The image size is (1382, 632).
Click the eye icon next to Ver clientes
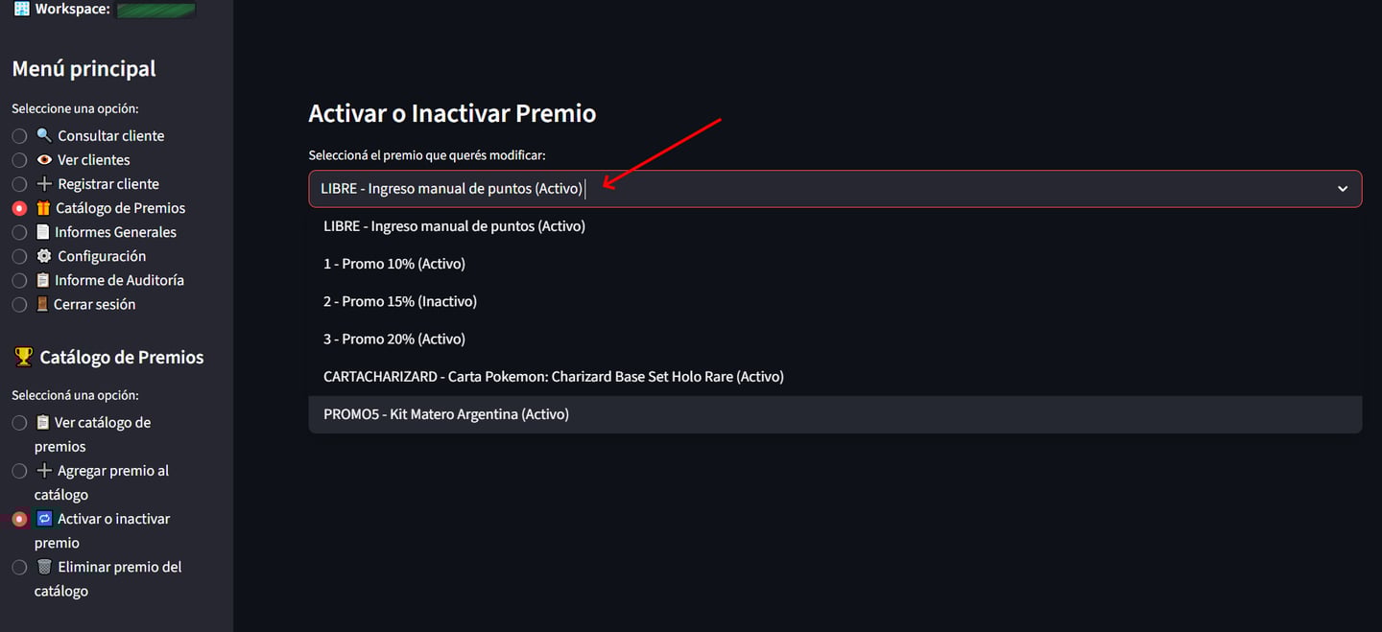[43, 159]
